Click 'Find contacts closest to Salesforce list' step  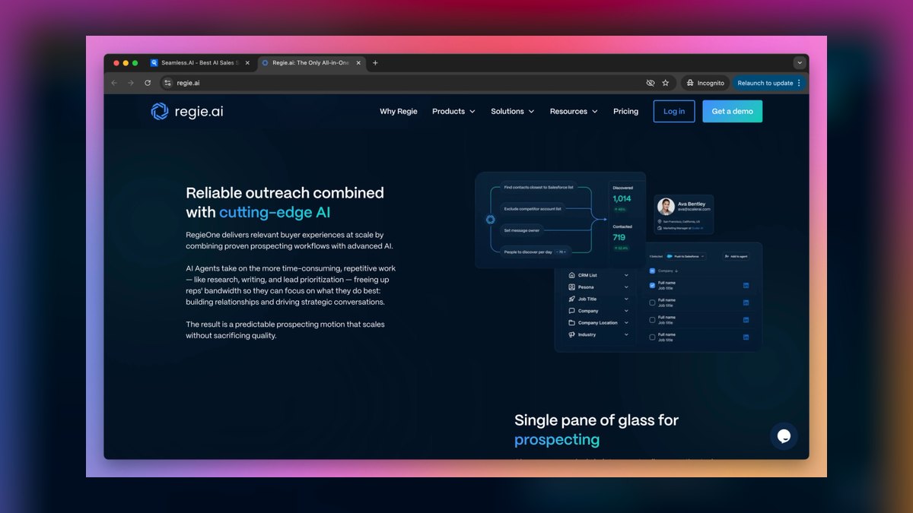(x=539, y=187)
